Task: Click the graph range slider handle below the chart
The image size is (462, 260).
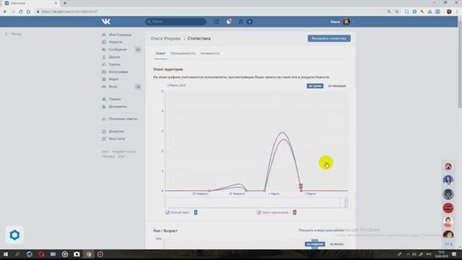Action: pos(346,203)
